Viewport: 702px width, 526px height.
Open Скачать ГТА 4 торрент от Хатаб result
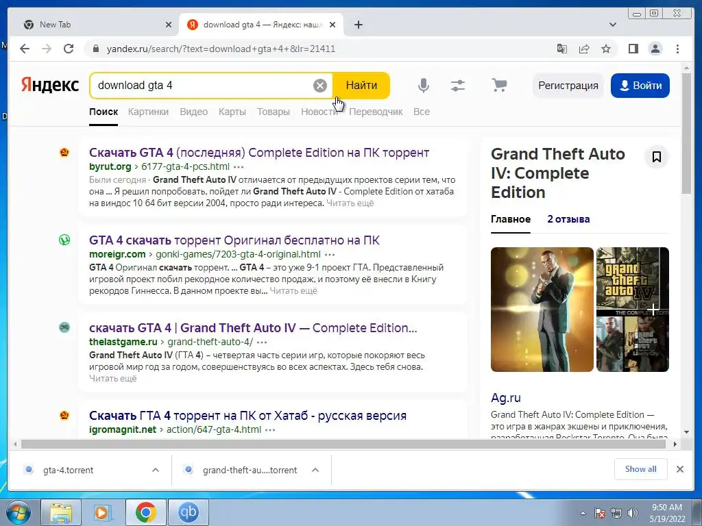tap(247, 416)
